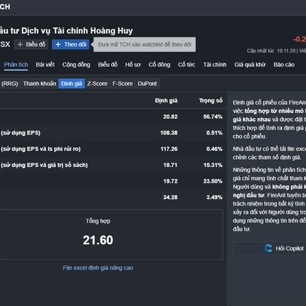Click the Copilot logo icon
Image resolution: width=306 pixels, height=306 pixels.
coord(268,248)
